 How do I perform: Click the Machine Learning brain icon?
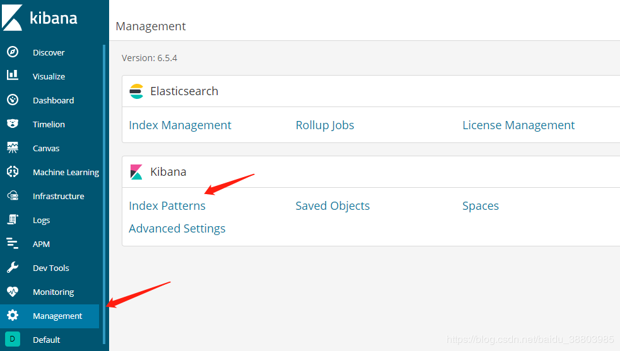coord(13,171)
